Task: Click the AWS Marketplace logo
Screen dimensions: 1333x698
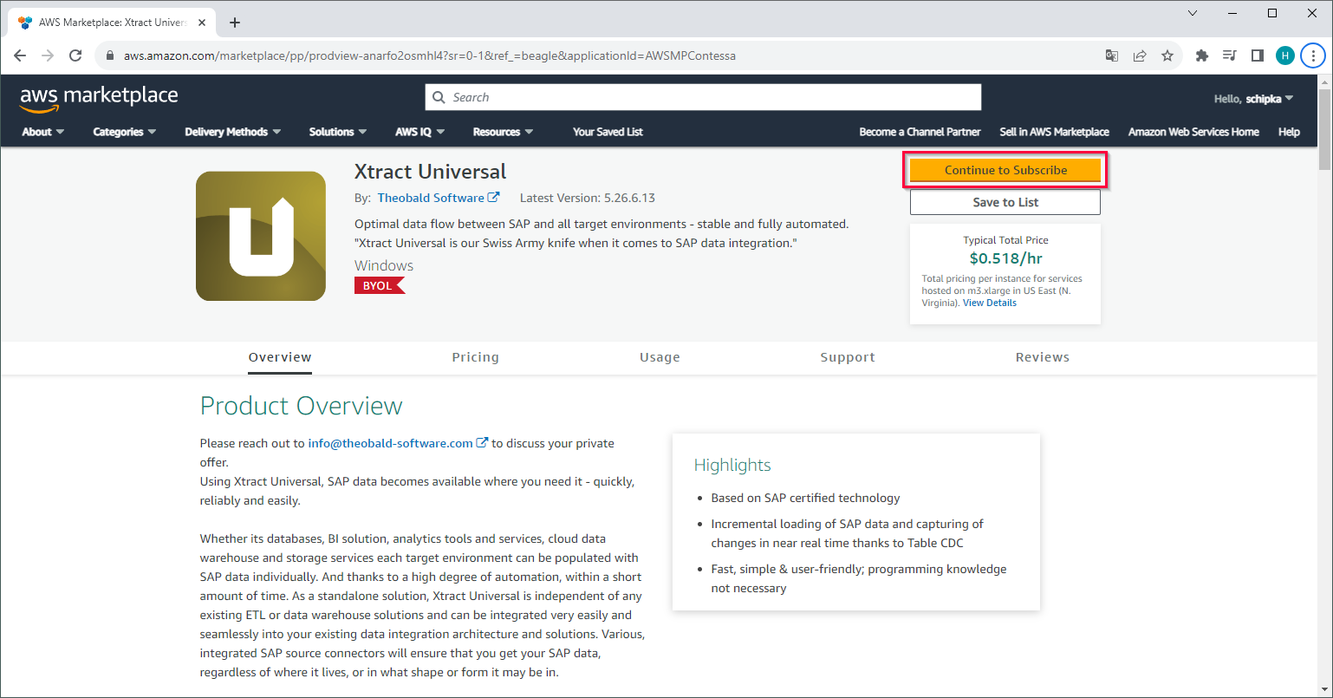Action: [99, 99]
